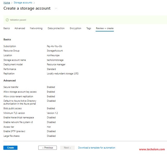Open the ellipsis more options menu

click(x=56, y=8)
